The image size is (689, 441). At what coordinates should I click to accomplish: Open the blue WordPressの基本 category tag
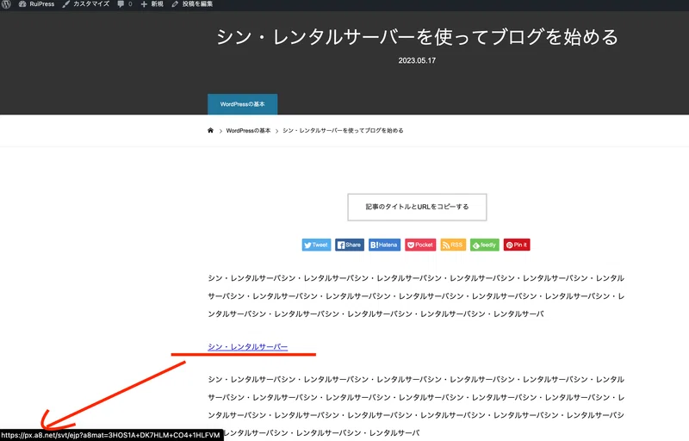pyautogui.click(x=243, y=104)
